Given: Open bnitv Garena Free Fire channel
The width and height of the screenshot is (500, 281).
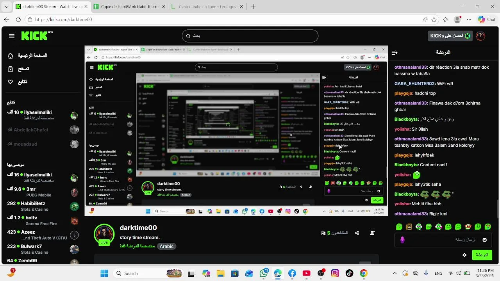Looking at the screenshot, I should [43, 221].
